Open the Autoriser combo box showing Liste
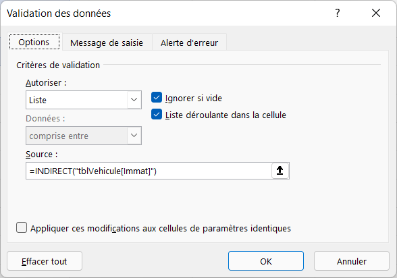397x278 pixels. point(84,100)
